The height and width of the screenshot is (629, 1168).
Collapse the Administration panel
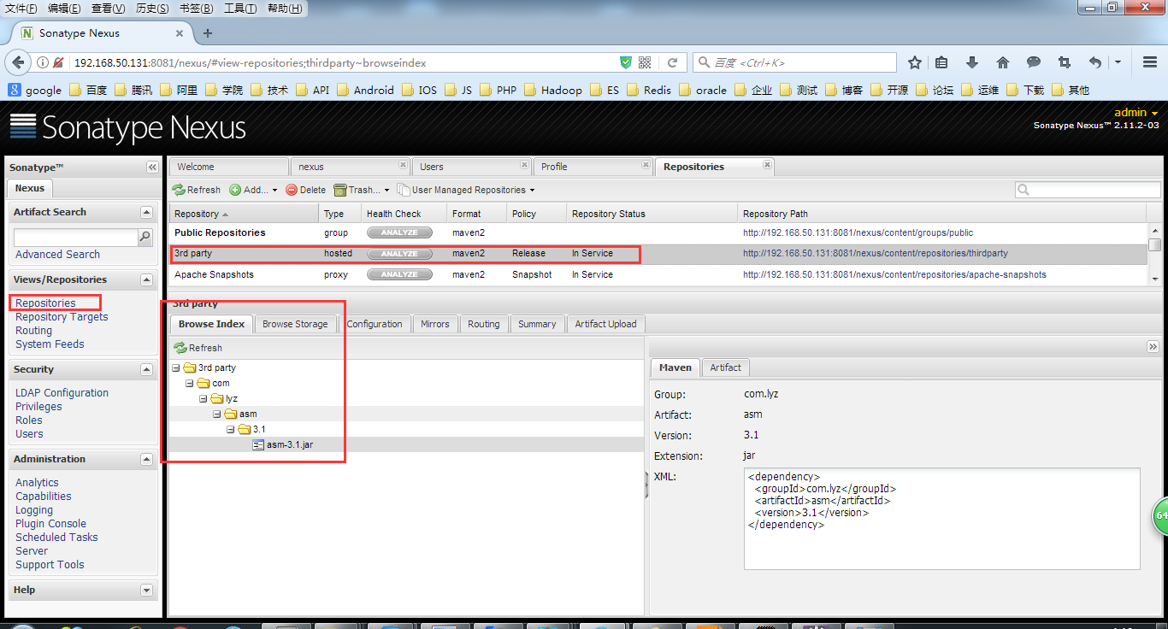146,459
